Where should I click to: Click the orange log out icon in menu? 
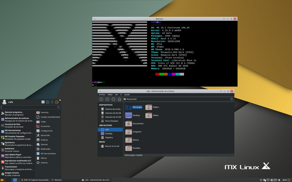(57, 102)
